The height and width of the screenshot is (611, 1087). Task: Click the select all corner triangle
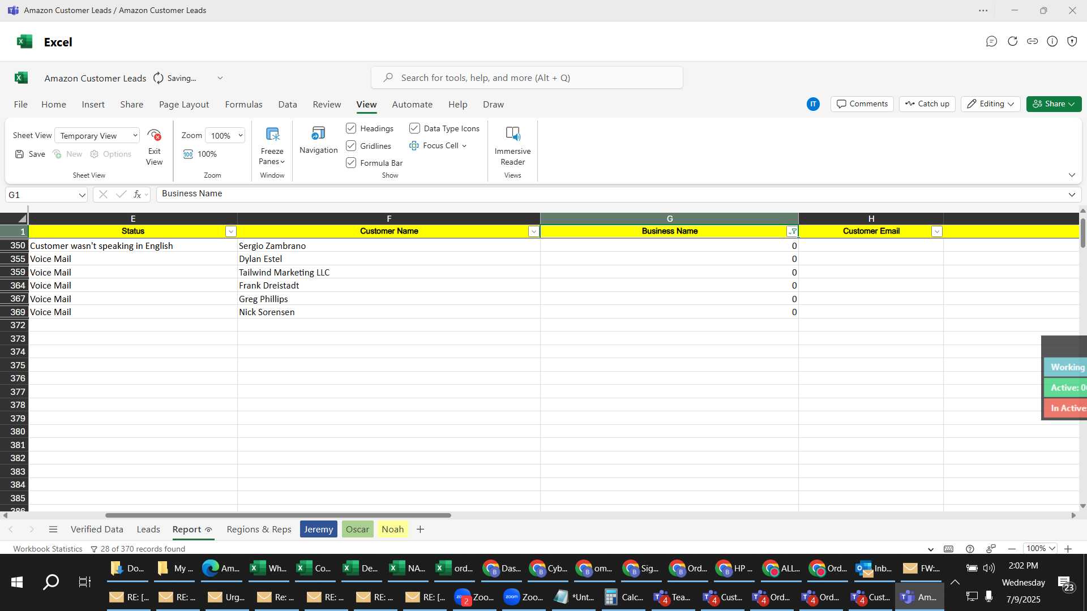coord(22,218)
